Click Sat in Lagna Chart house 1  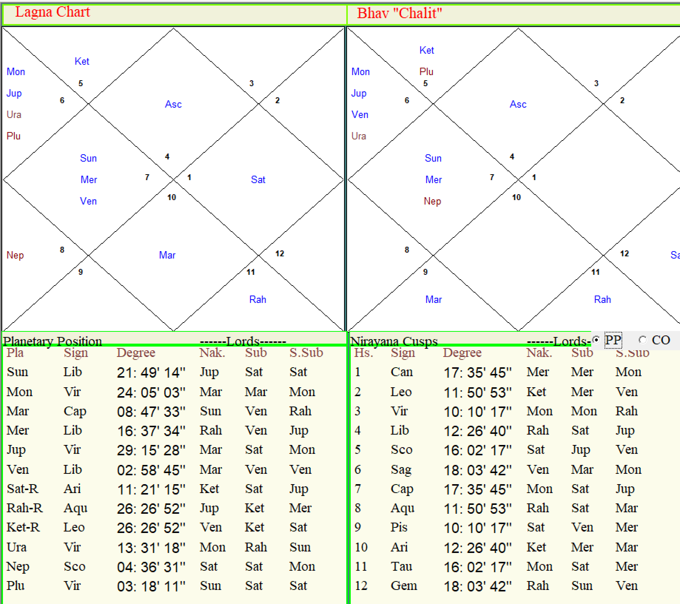pos(258,180)
